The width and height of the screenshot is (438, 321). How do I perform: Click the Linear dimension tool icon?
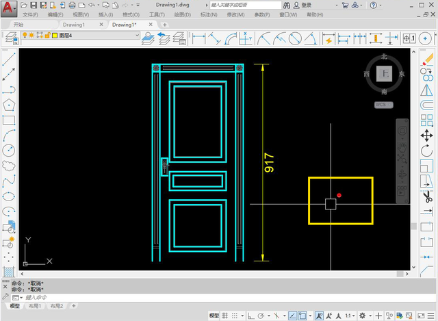[198, 38]
